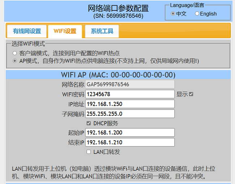The image size is (235, 184).
Task: Choose 客户端模式 WIFI mode radio button
Action: point(15,53)
